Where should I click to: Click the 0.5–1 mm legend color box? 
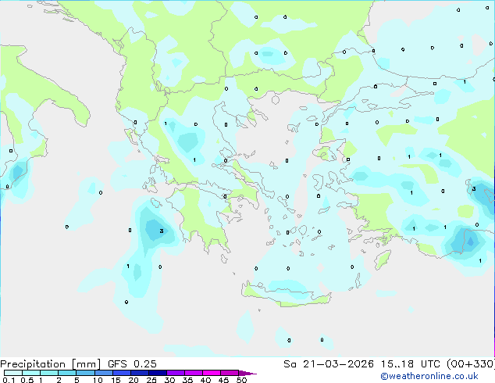[31, 373]
